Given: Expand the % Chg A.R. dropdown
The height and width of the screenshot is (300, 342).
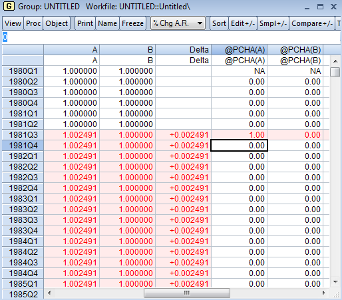Looking at the screenshot, I should (178, 23).
